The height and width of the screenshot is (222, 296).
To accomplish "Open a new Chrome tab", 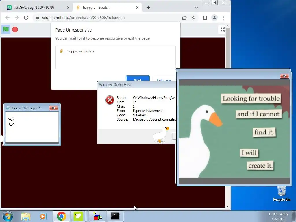I will point(148,8).
